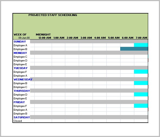160x137 pixels.
Task: Select Employee A under TUESDAY
Action: 20,76
